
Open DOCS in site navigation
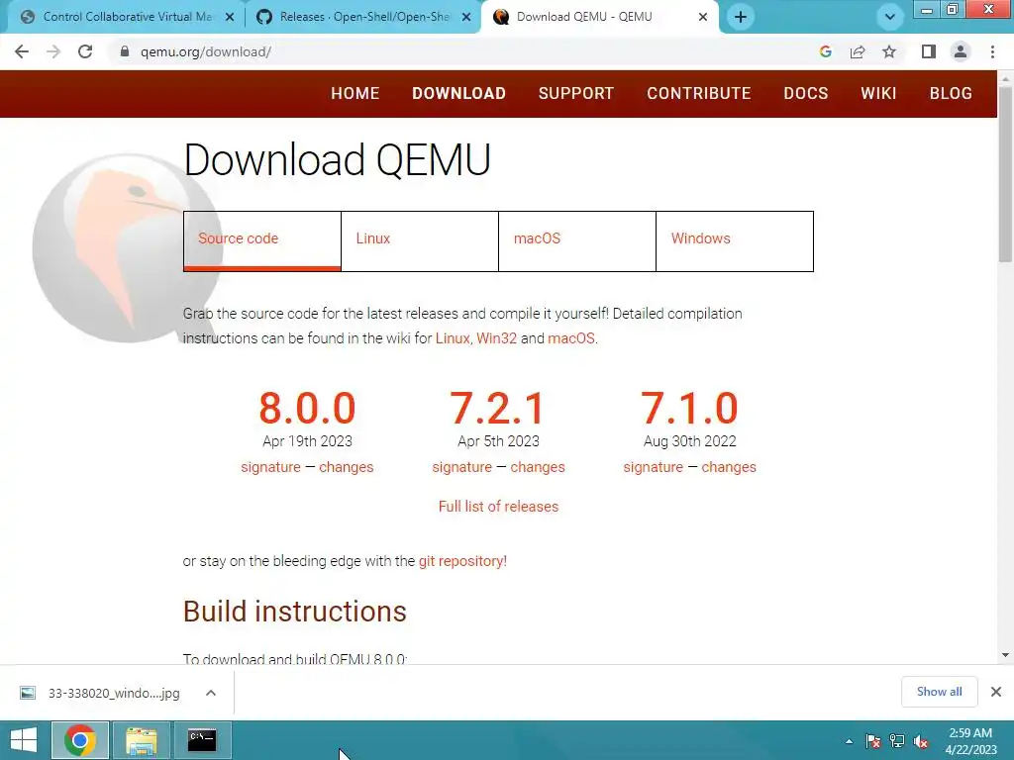click(x=806, y=93)
